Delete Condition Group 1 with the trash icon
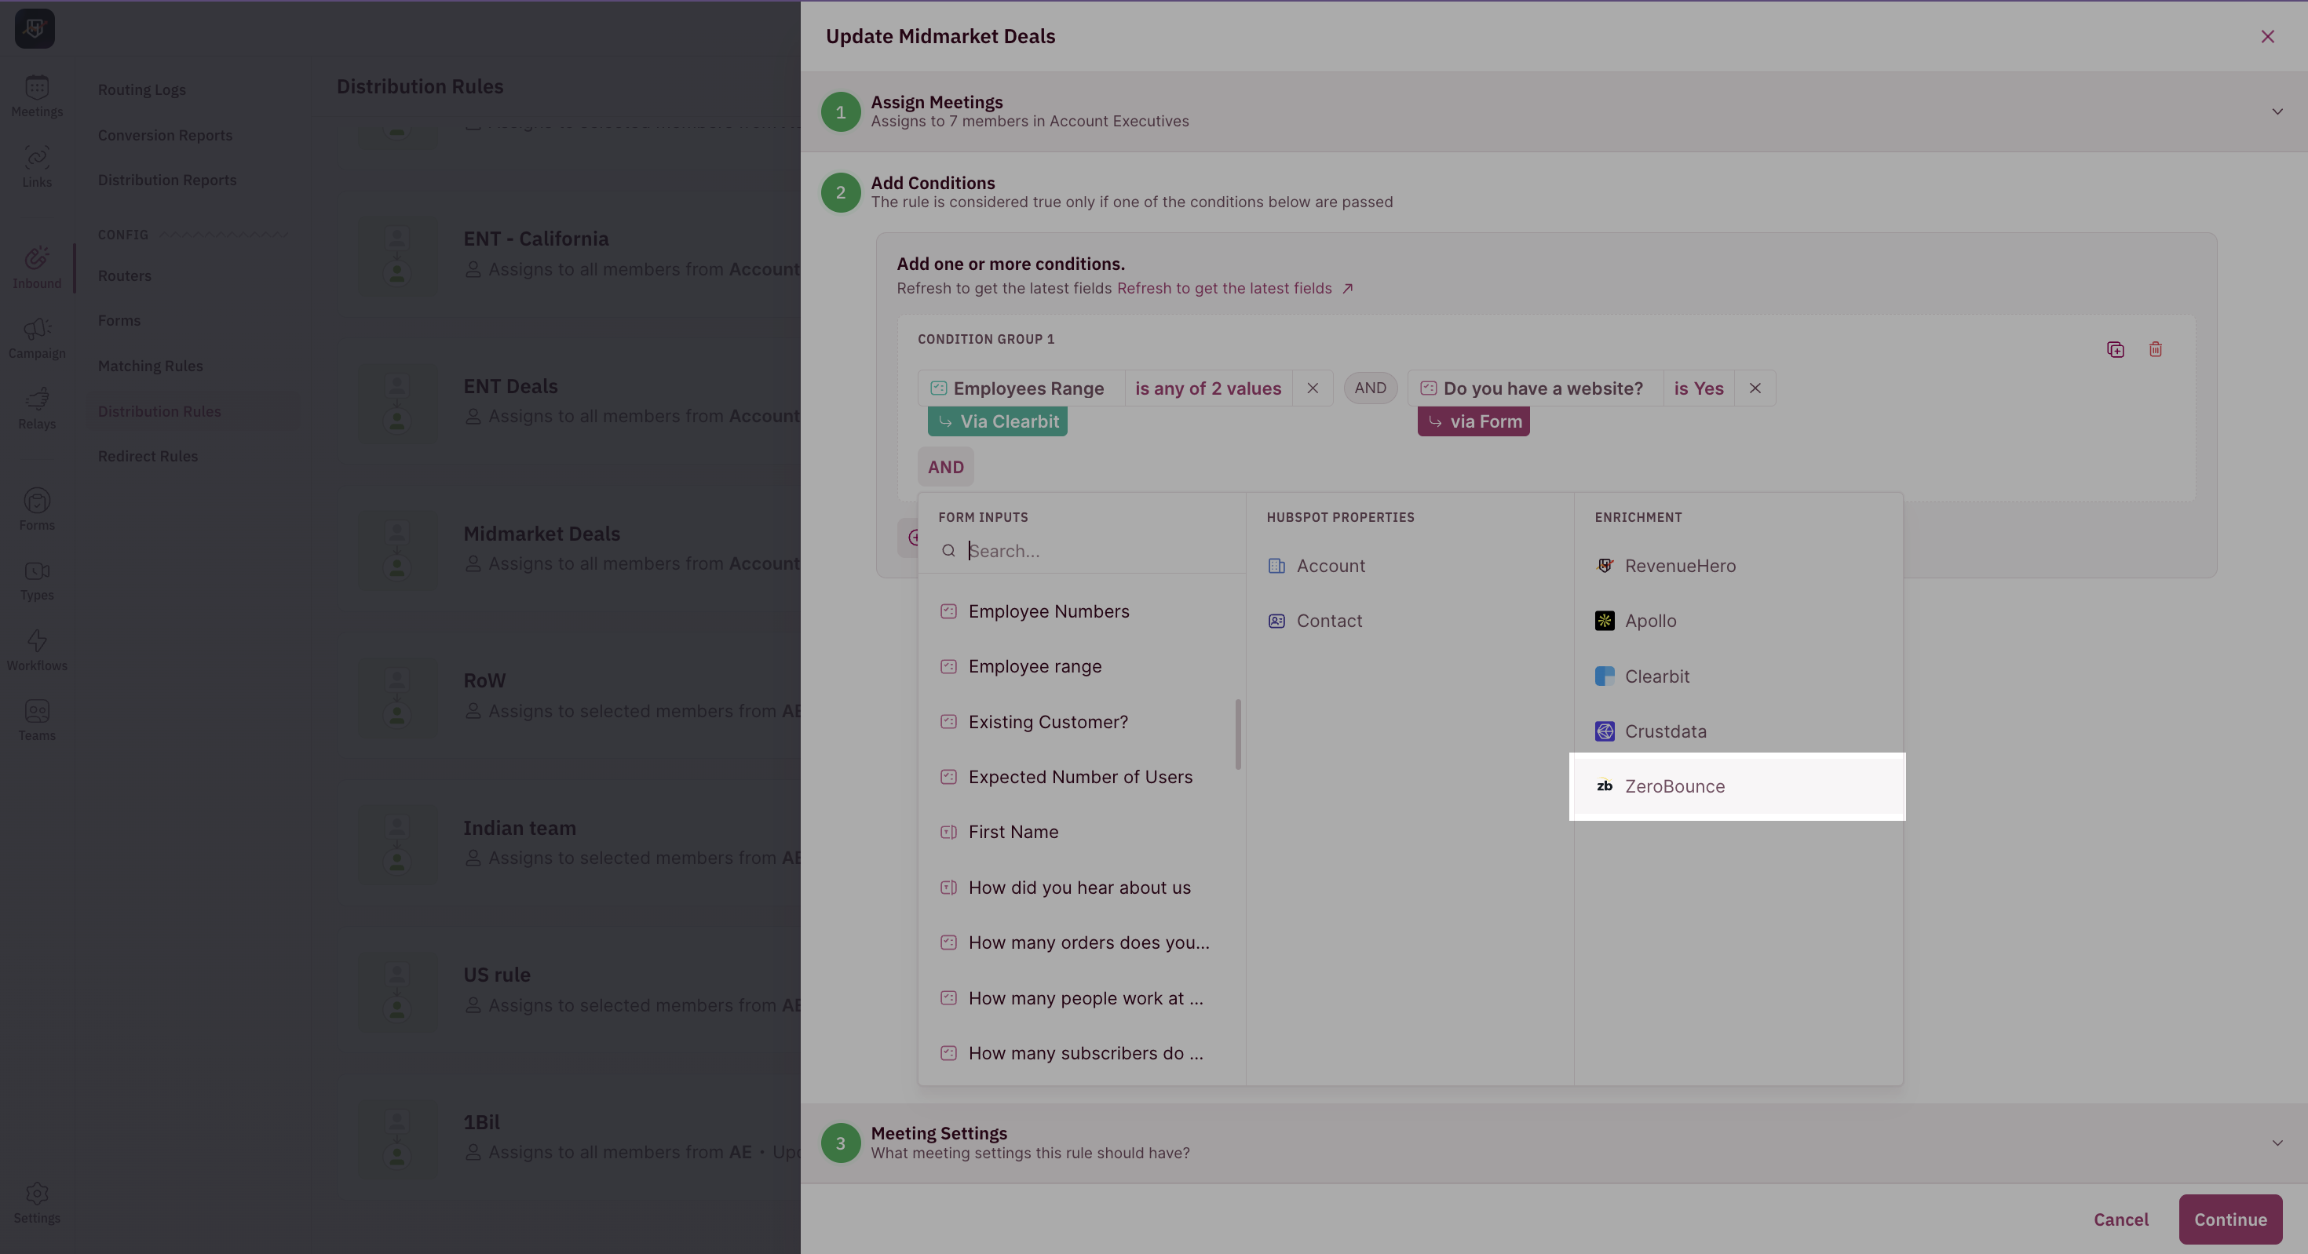This screenshot has height=1254, width=2308. (x=2156, y=349)
